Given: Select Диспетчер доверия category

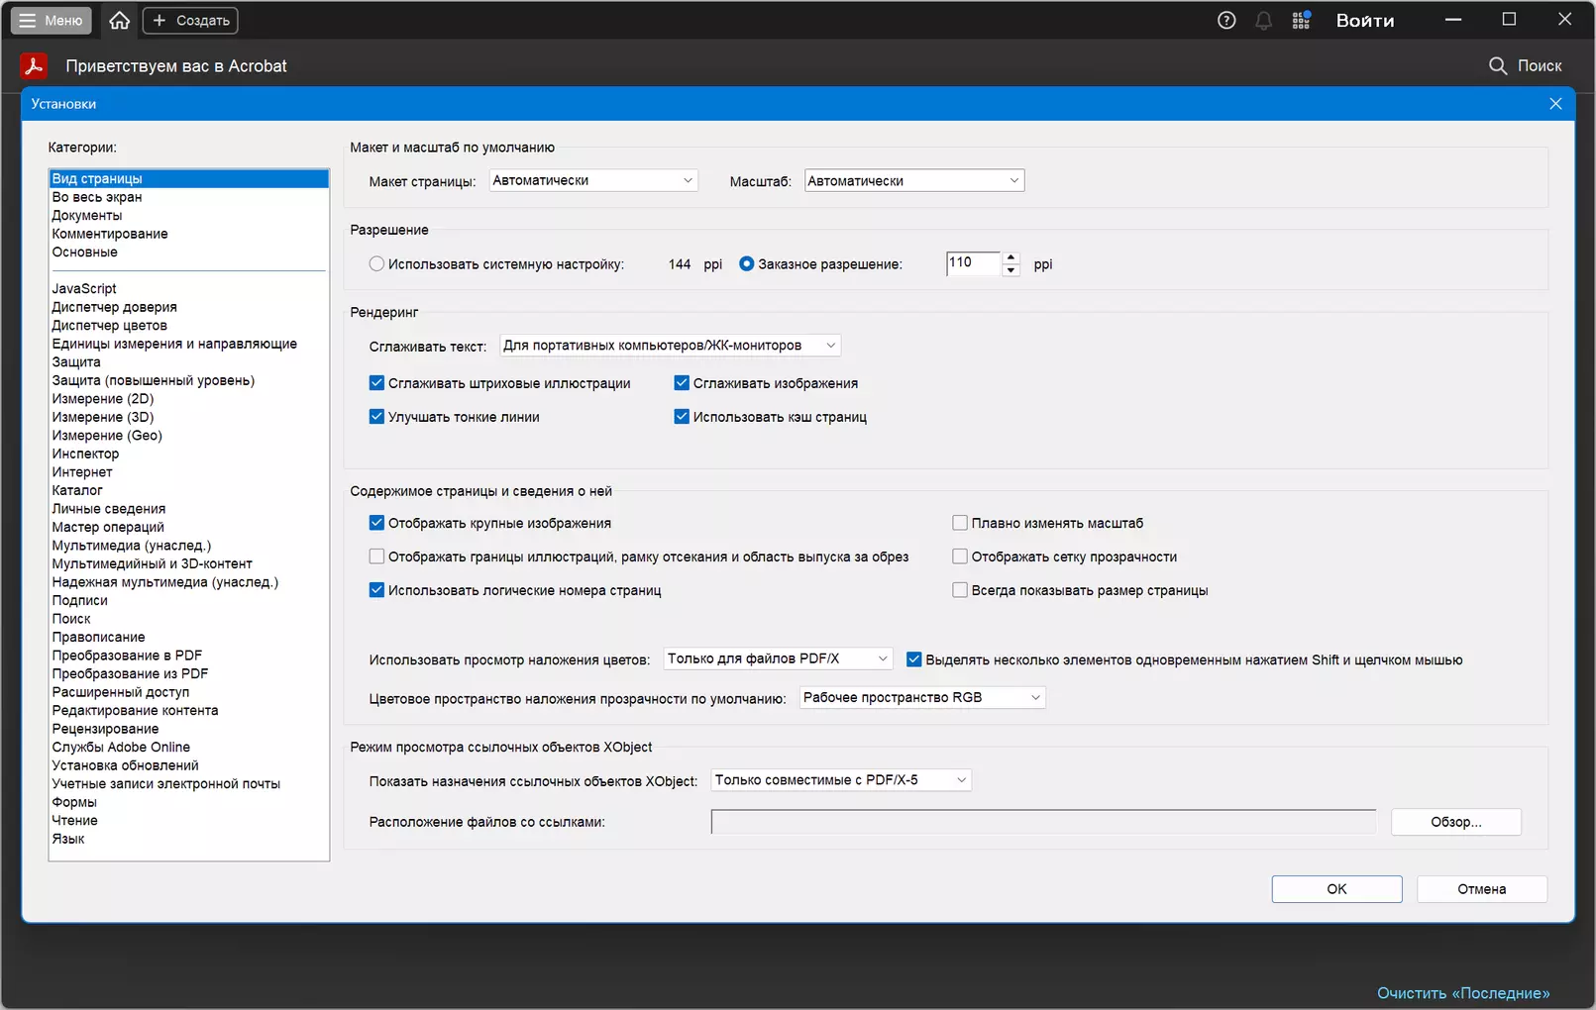Looking at the screenshot, I should click(x=115, y=307).
